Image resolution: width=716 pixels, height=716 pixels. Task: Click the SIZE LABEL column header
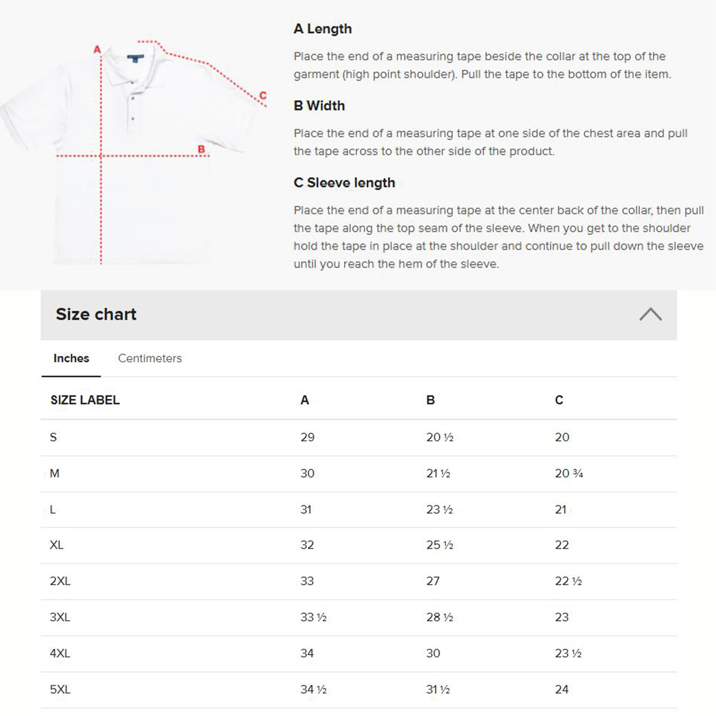(85, 400)
